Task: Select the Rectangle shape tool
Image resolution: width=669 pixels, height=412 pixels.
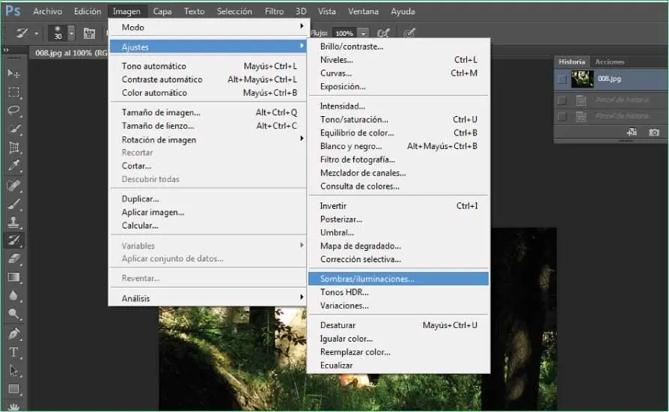Action: [x=13, y=389]
